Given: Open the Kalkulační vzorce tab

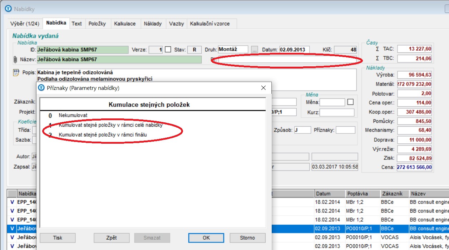Looking at the screenshot, I should click(x=210, y=24).
